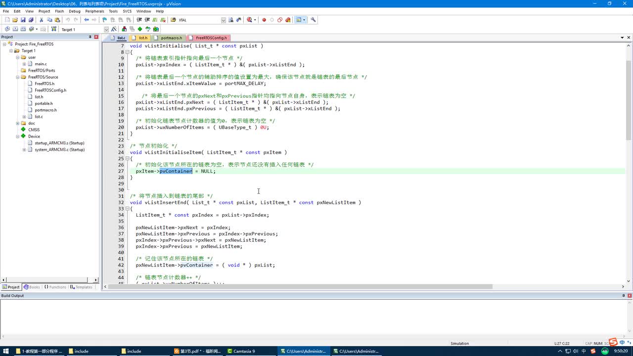Open Manage Project Items icon
The image size is (633, 356).
pyautogui.click(x=124, y=29)
